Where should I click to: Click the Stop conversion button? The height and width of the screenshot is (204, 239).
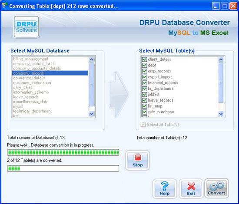pos(137,160)
